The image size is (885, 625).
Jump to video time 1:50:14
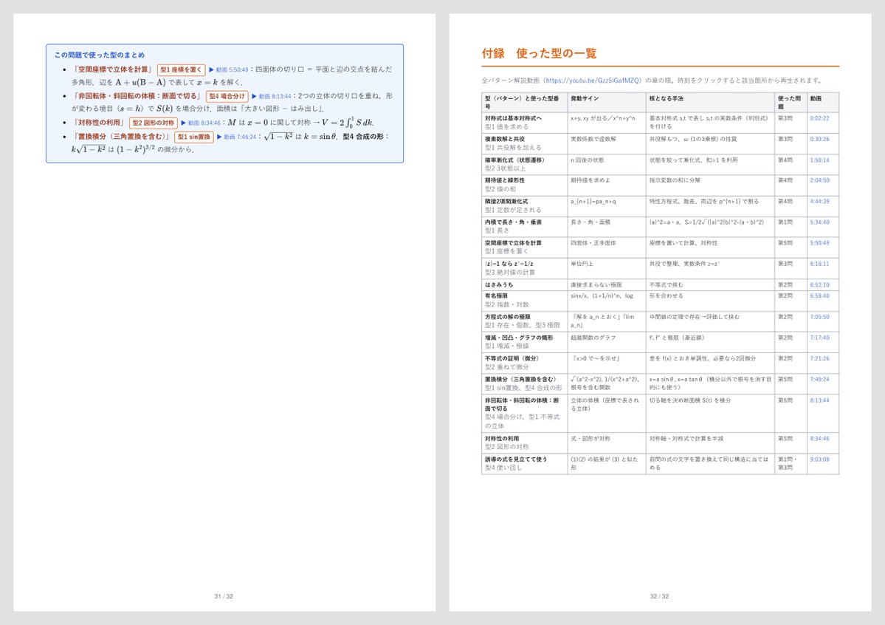point(819,160)
